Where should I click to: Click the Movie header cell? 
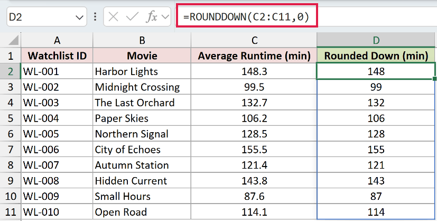point(142,56)
